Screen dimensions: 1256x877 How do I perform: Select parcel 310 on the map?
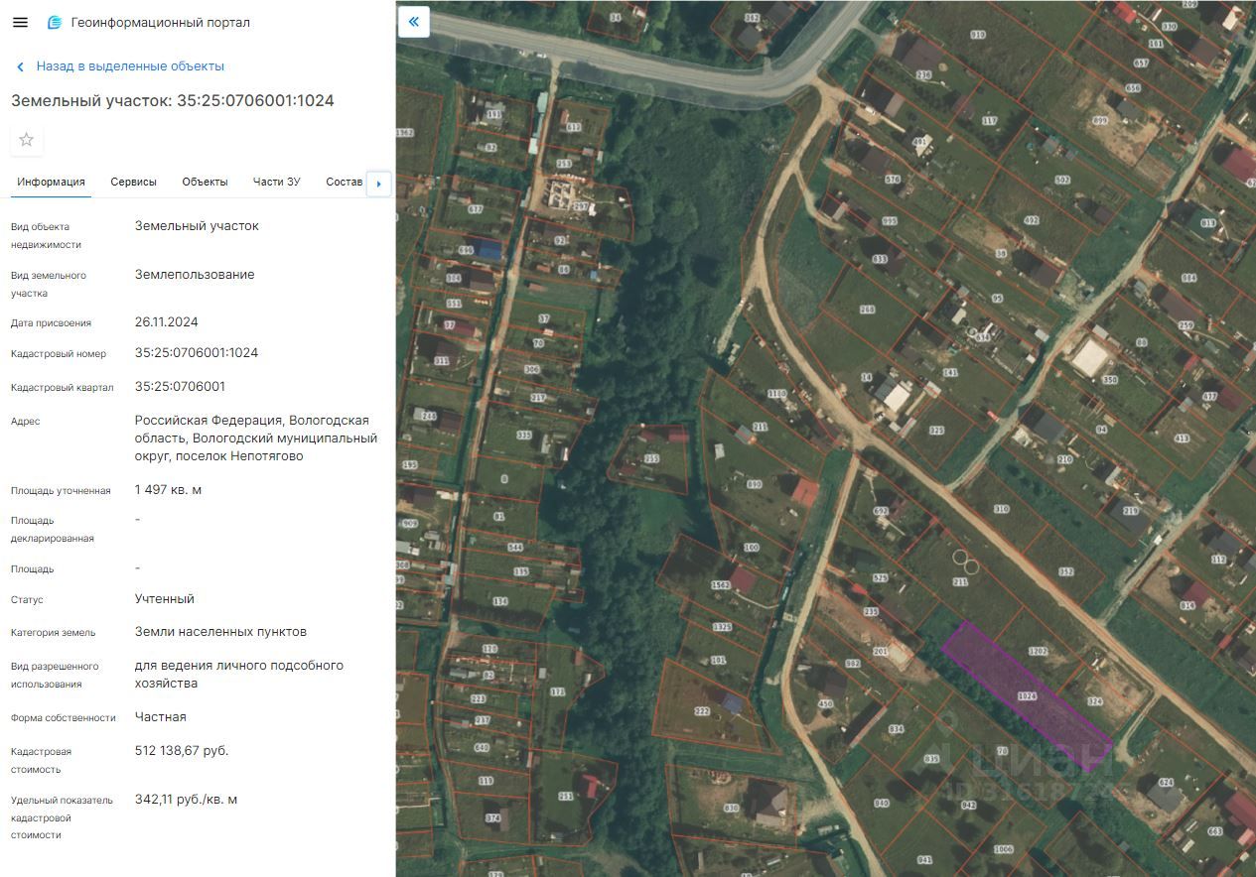pos(1001,509)
